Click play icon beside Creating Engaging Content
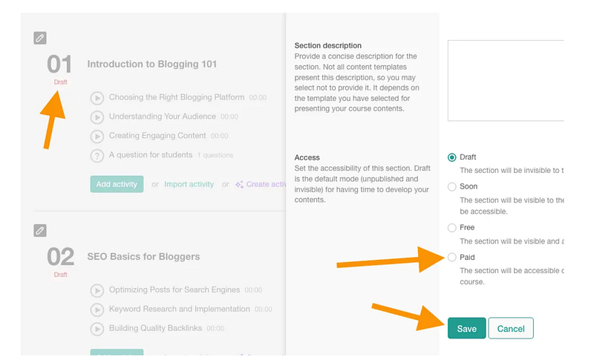Image resolution: width=594 pixels, height=360 pixels. click(x=97, y=137)
